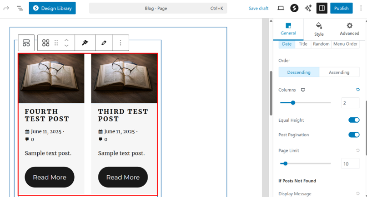Click Read More under Fourth Test Post
This screenshot has height=197, width=367.
[x=50, y=177]
